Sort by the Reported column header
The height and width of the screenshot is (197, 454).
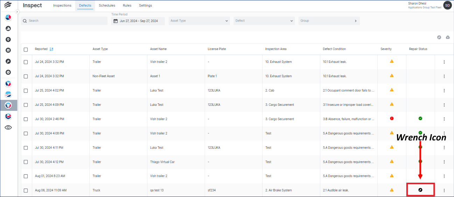41,49
